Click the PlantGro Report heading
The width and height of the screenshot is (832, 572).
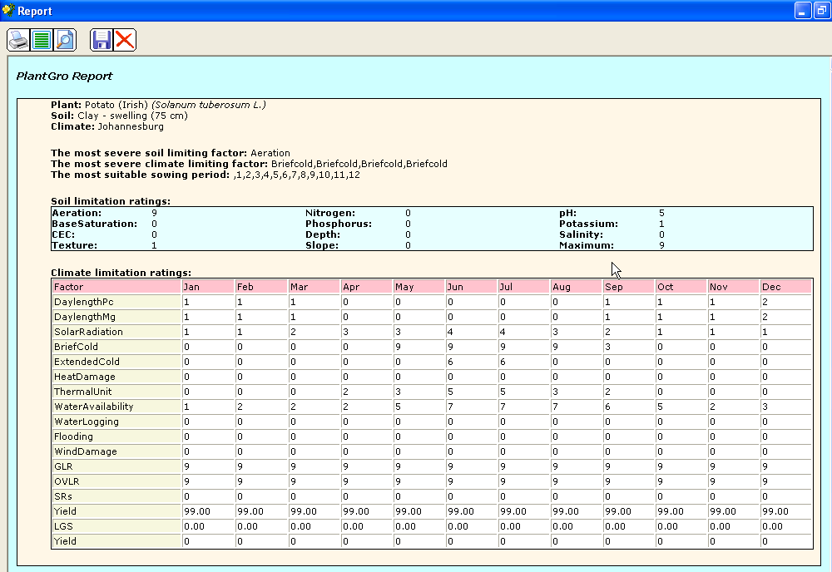click(64, 76)
